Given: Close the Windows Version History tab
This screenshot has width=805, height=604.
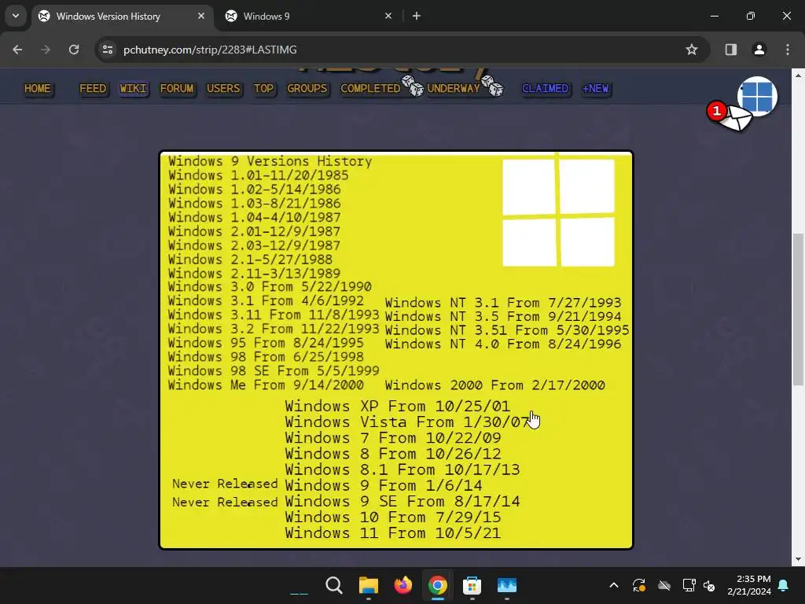Looking at the screenshot, I should click(201, 16).
